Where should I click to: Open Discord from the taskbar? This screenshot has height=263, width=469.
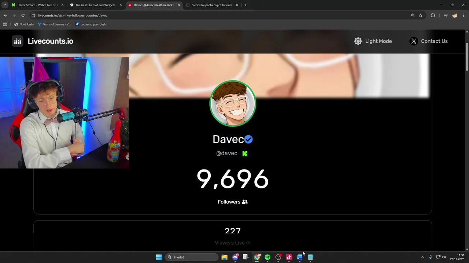coord(235,257)
